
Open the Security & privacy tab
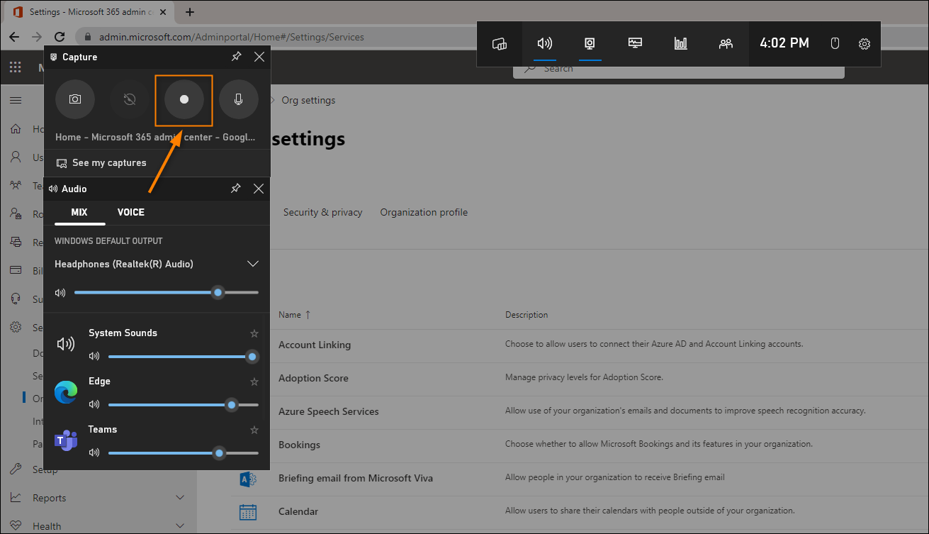322,212
